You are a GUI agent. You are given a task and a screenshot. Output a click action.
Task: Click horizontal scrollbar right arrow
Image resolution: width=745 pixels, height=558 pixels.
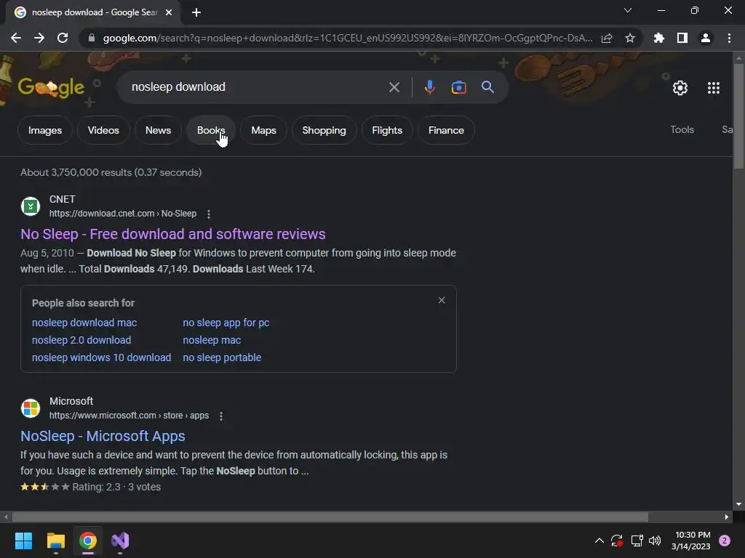(727, 517)
